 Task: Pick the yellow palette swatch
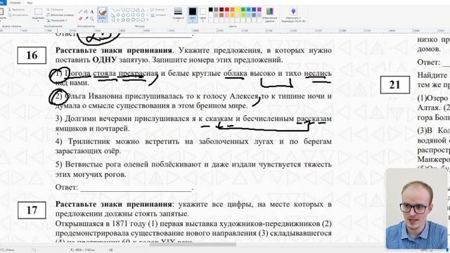(x=238, y=9)
